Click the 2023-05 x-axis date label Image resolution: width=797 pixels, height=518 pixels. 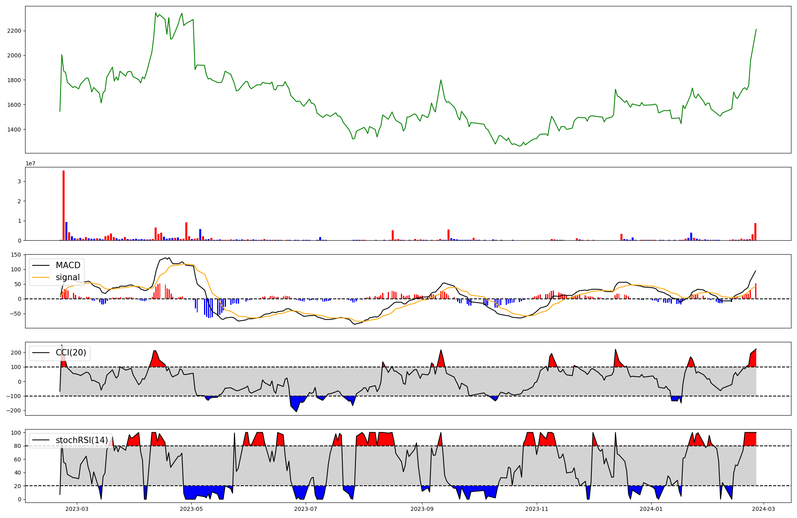(x=191, y=509)
